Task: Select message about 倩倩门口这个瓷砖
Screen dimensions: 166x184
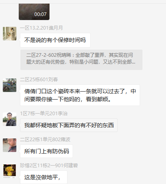Action: 80,95
